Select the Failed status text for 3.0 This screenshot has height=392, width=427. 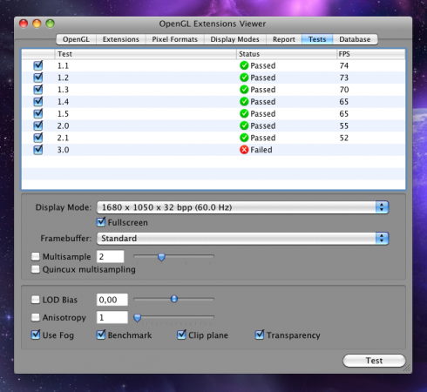[x=261, y=150]
